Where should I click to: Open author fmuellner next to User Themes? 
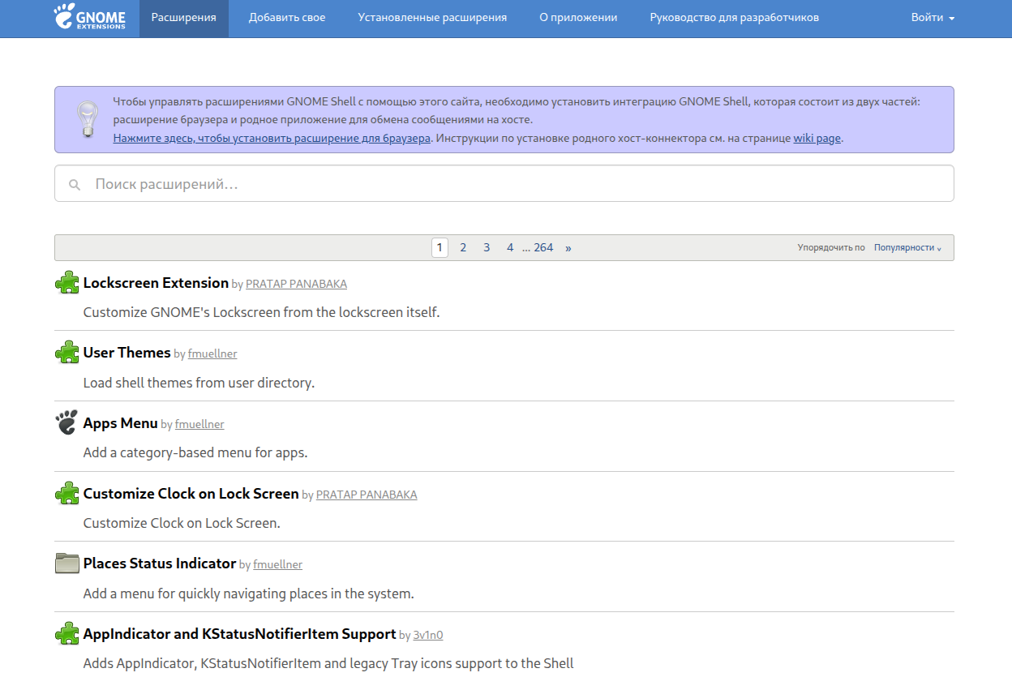coord(212,353)
